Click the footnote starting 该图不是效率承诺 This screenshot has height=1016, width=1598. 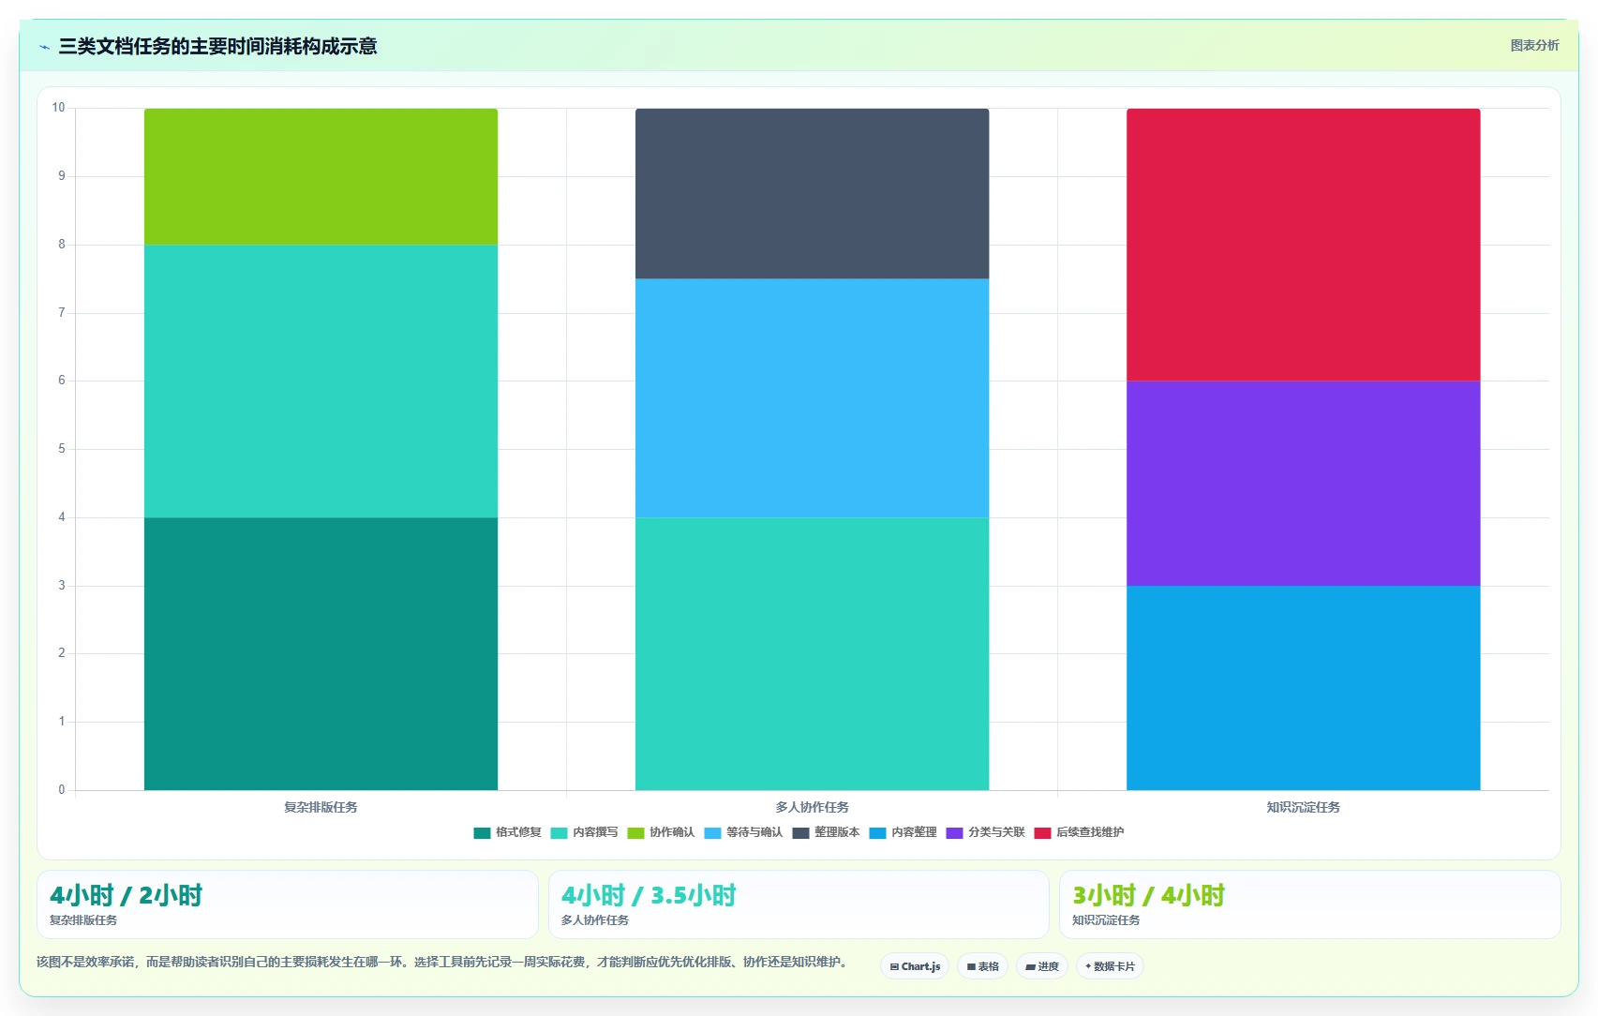(x=442, y=962)
